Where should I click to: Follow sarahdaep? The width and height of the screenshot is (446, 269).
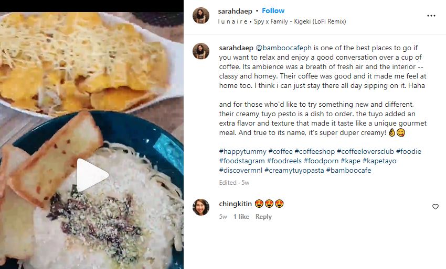coord(273,11)
